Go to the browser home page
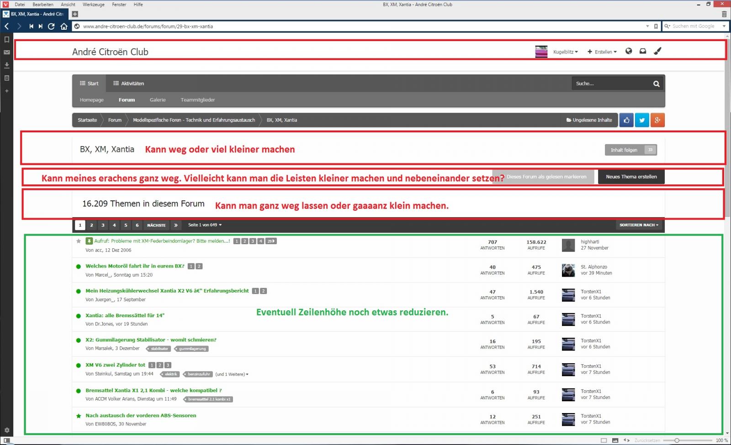731x445 pixels. click(64, 26)
